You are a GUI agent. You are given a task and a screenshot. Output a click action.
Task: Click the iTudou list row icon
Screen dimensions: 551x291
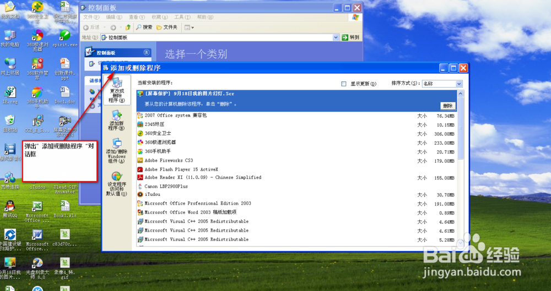pyautogui.click(x=140, y=195)
